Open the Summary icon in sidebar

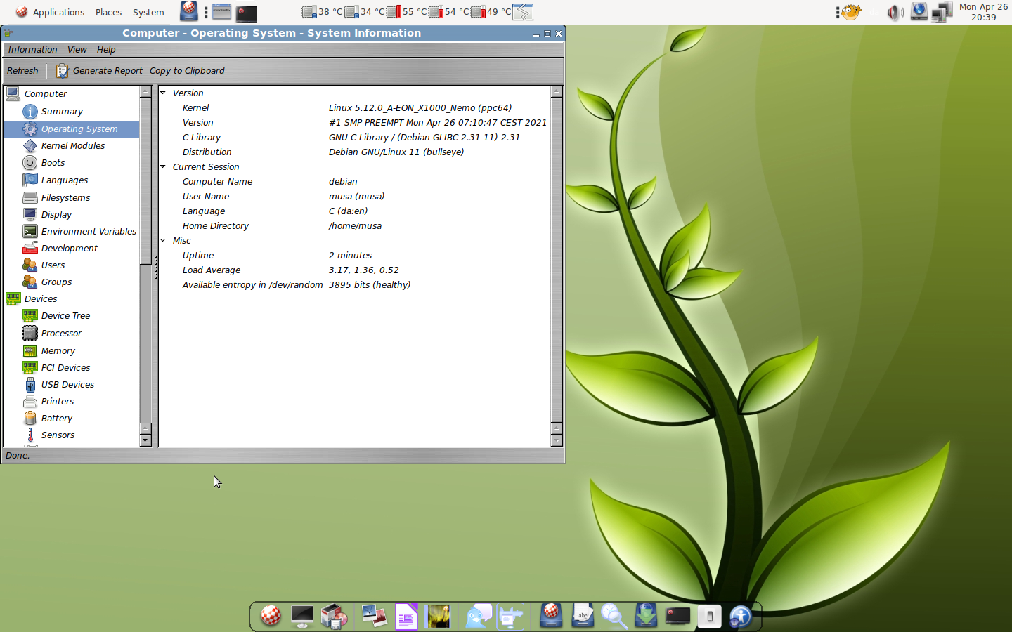tap(30, 112)
